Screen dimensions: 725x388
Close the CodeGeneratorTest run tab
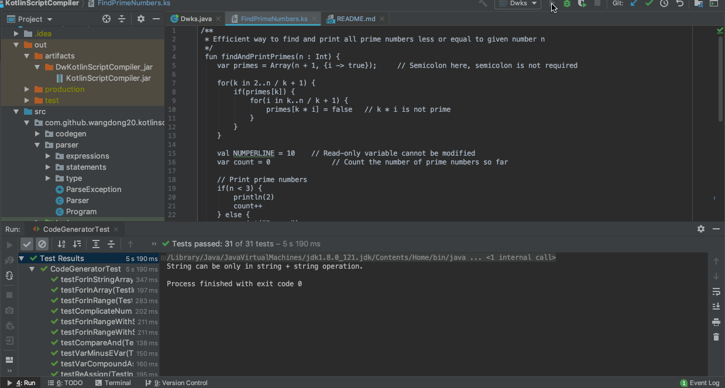(116, 229)
